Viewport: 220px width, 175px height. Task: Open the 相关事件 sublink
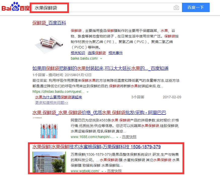point(116,53)
